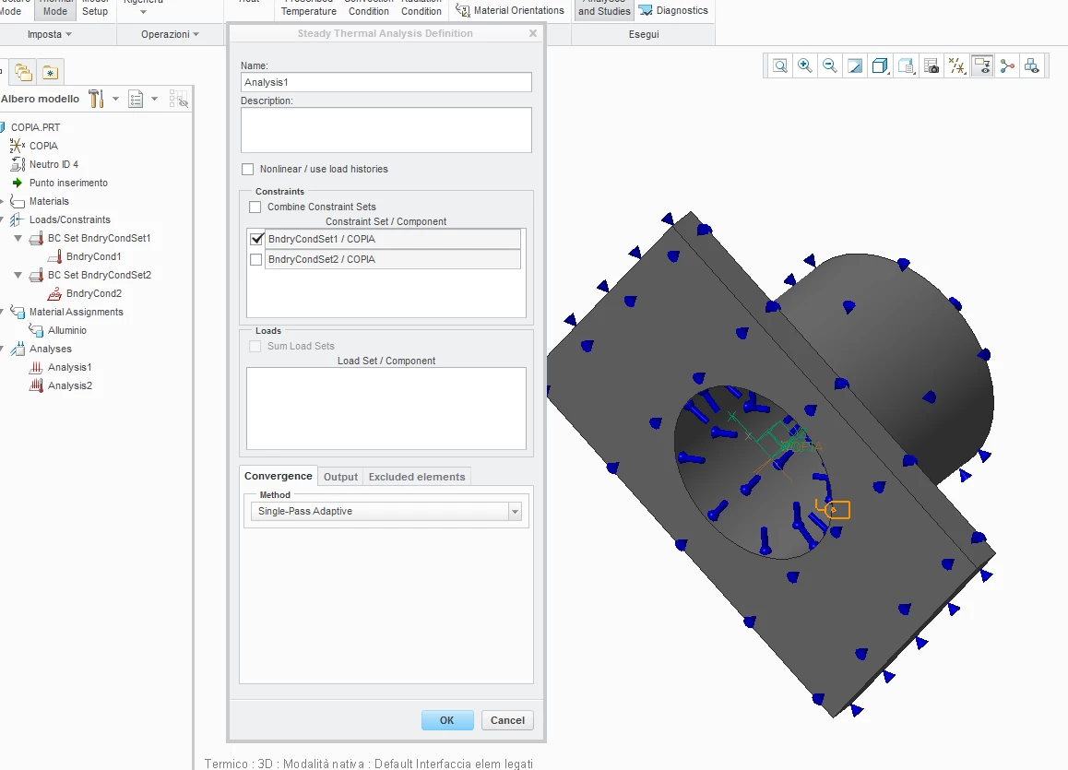The width and height of the screenshot is (1068, 770).
Task: Click the Neutro ID 4 tree icon
Action: 18,164
